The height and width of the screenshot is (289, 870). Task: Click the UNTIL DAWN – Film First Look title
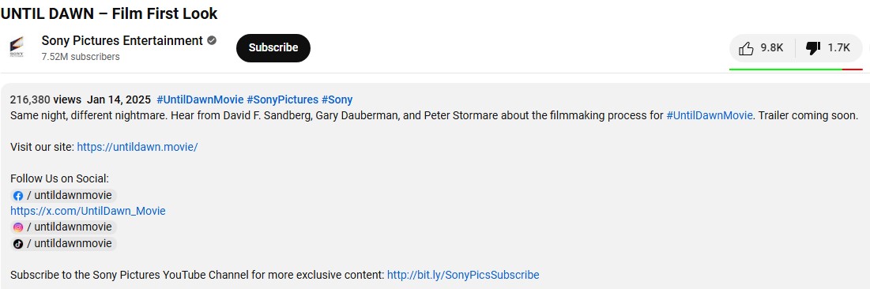[109, 13]
